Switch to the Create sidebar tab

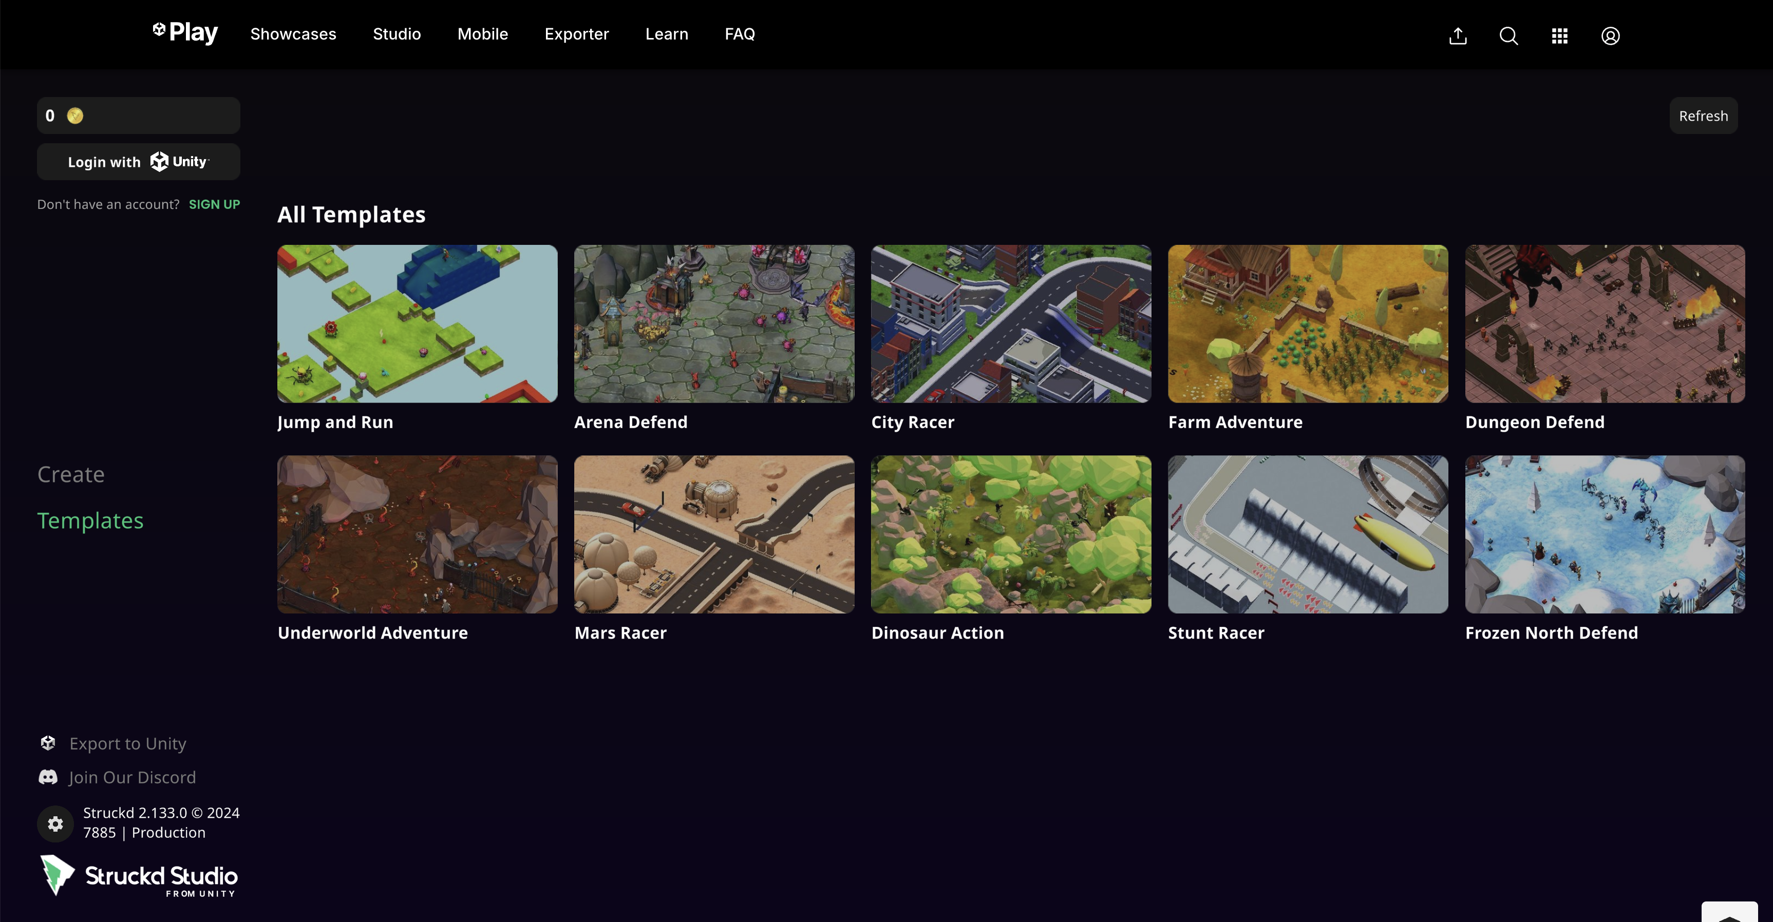coord(71,474)
